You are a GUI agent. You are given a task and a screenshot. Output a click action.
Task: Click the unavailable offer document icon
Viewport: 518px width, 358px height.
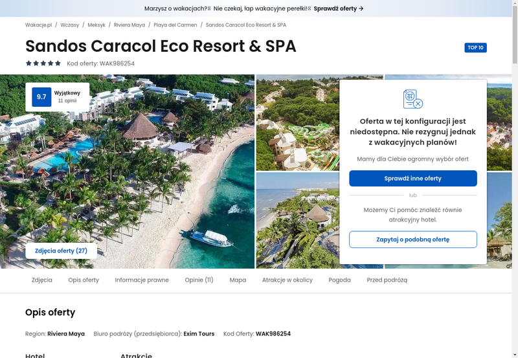tap(413, 99)
